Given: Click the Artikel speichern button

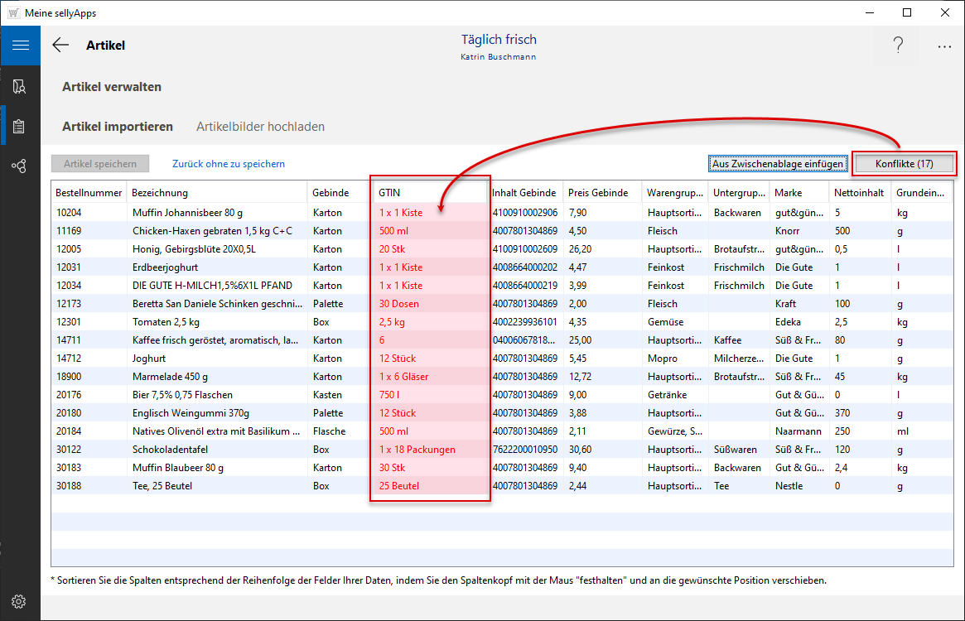Looking at the screenshot, I should (100, 164).
